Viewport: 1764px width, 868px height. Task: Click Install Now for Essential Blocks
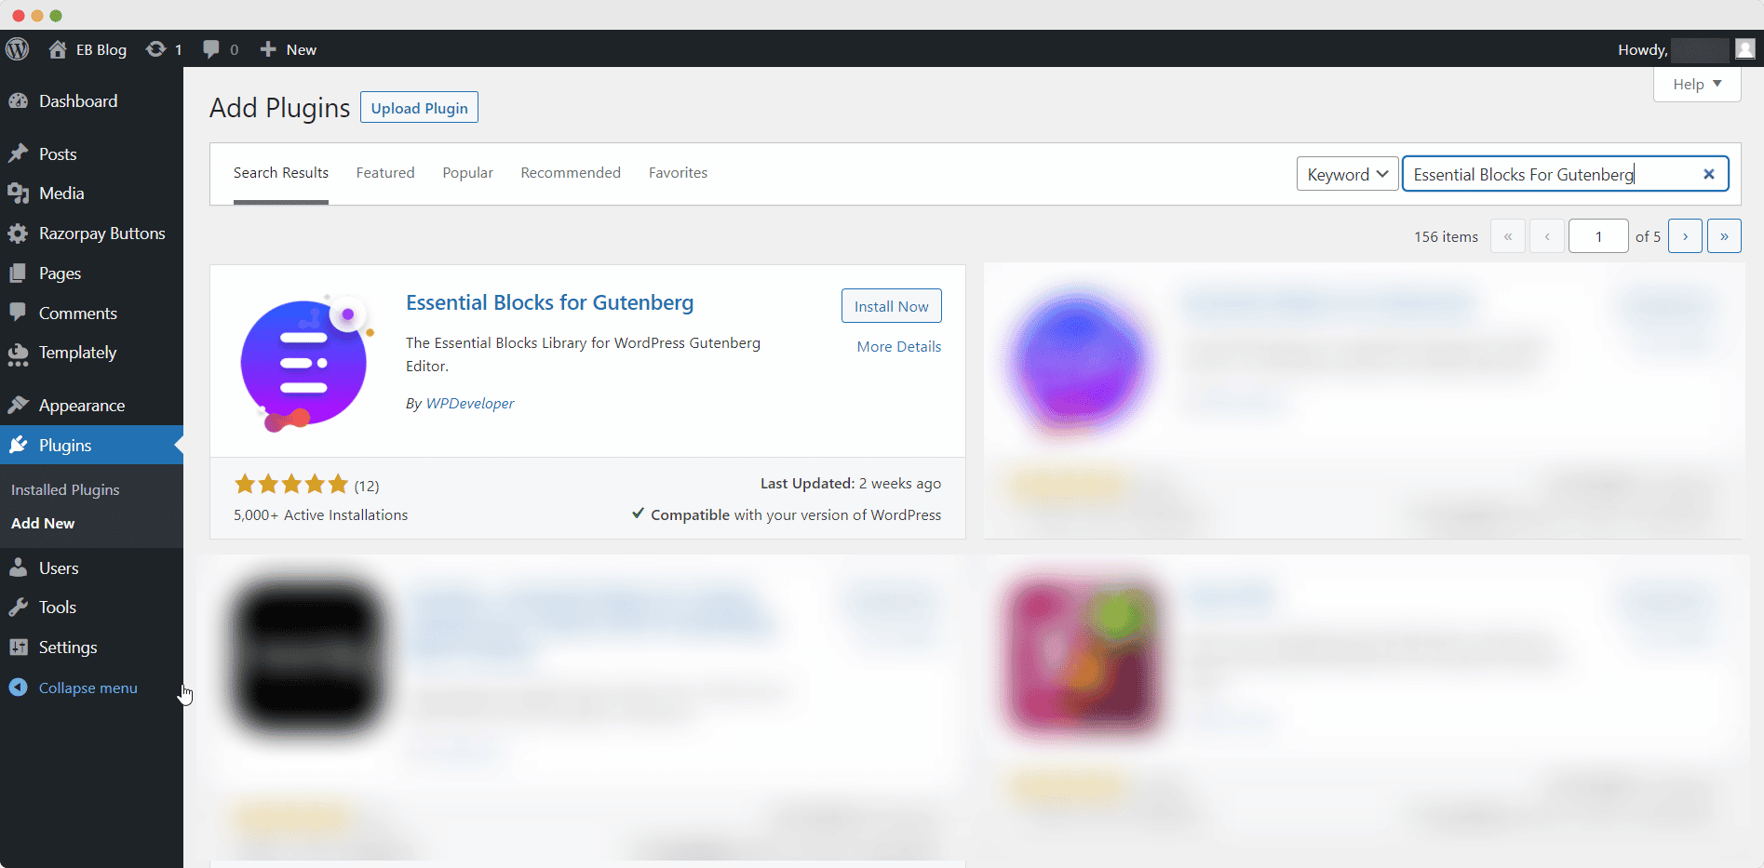point(891,306)
